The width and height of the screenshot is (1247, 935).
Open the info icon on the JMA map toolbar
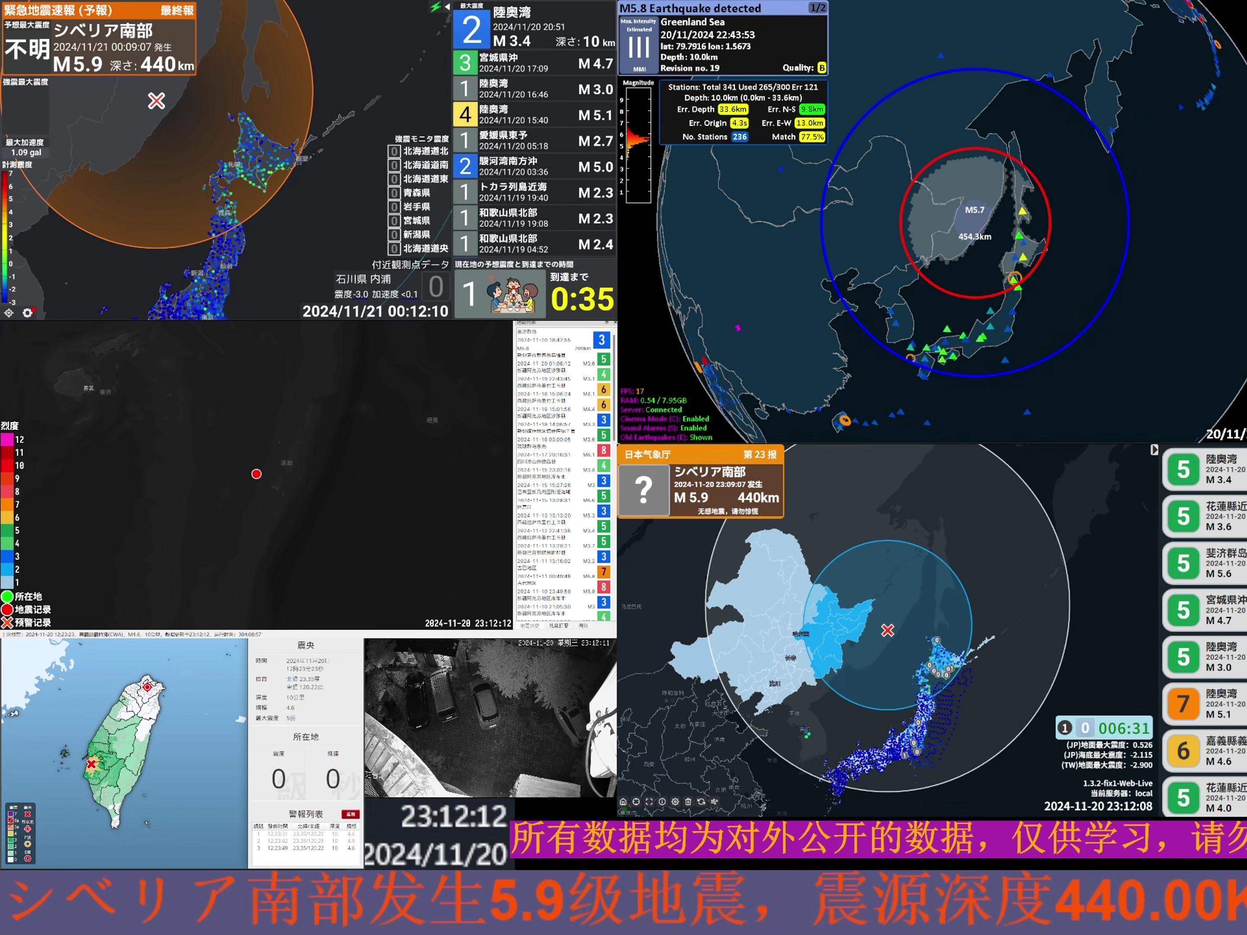coord(662,801)
